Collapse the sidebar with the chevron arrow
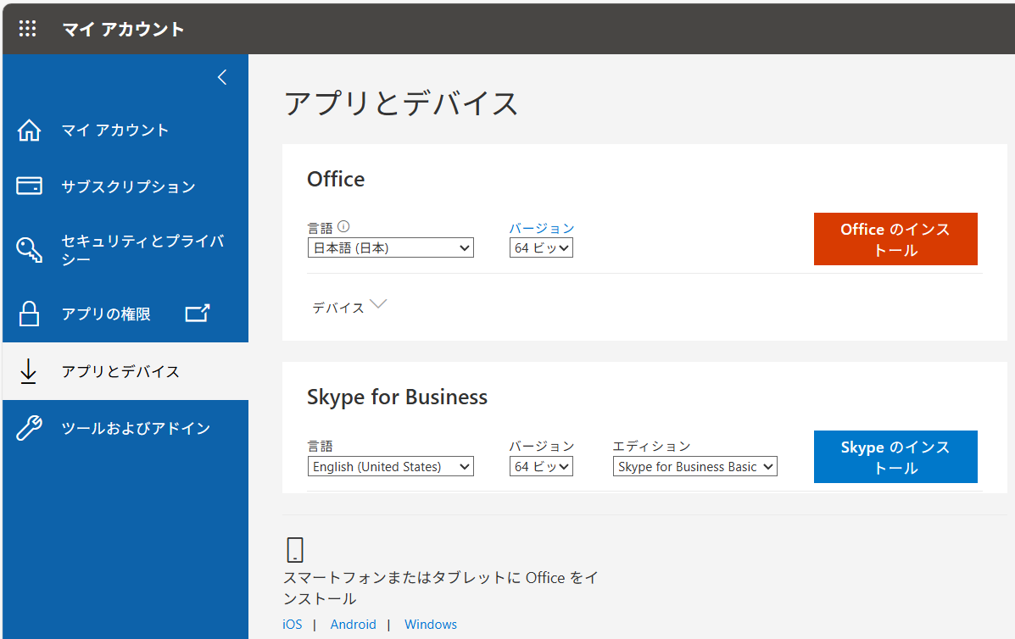Image resolution: width=1015 pixels, height=639 pixels. 222,77
